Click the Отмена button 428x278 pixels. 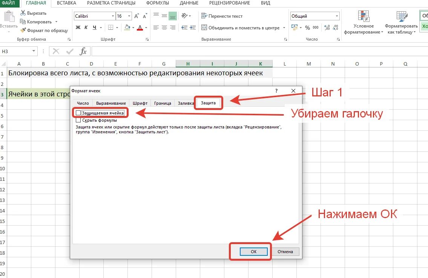(285, 252)
